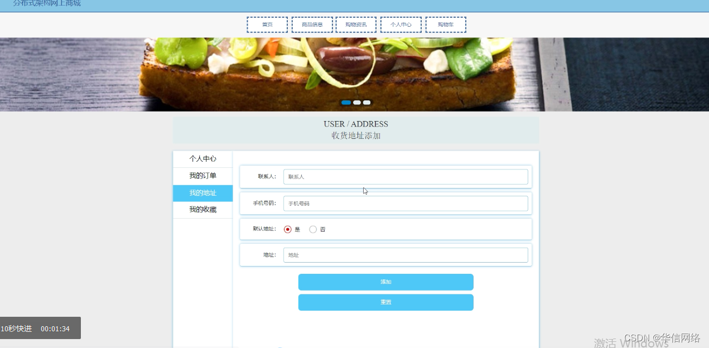The image size is (709, 348).
Task: Open 我的订单 from the sidebar
Action: click(202, 176)
